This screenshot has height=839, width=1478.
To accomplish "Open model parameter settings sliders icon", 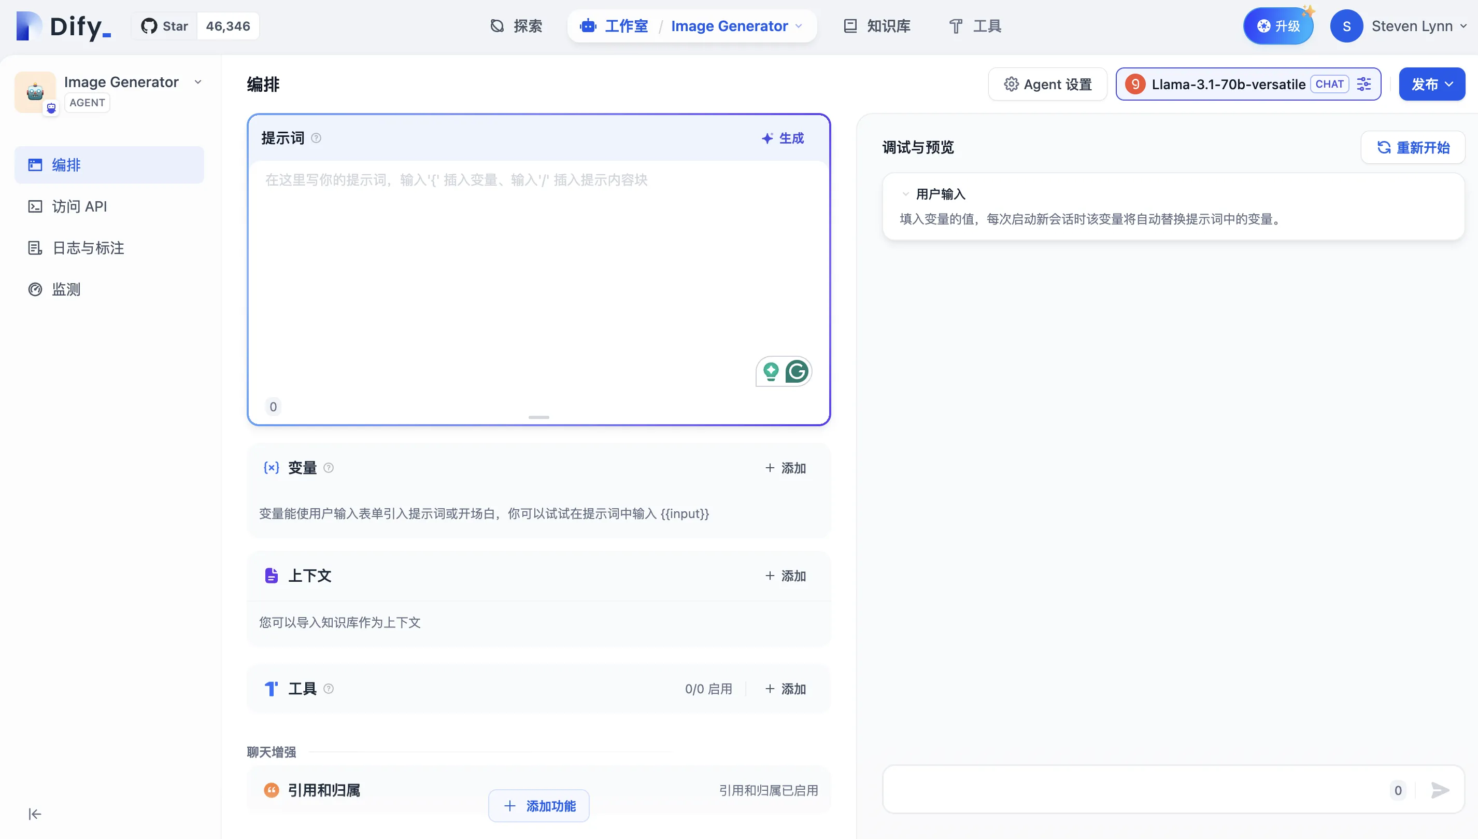I will tap(1363, 84).
